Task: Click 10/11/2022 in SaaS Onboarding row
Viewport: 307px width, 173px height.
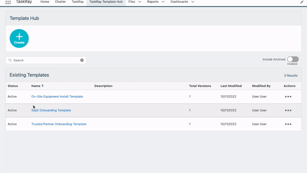Action: 228,110
